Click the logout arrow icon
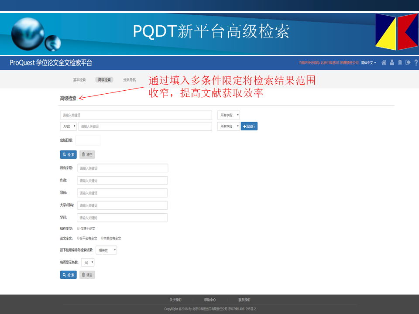Screen dimensions: 419x314 pos(408,62)
